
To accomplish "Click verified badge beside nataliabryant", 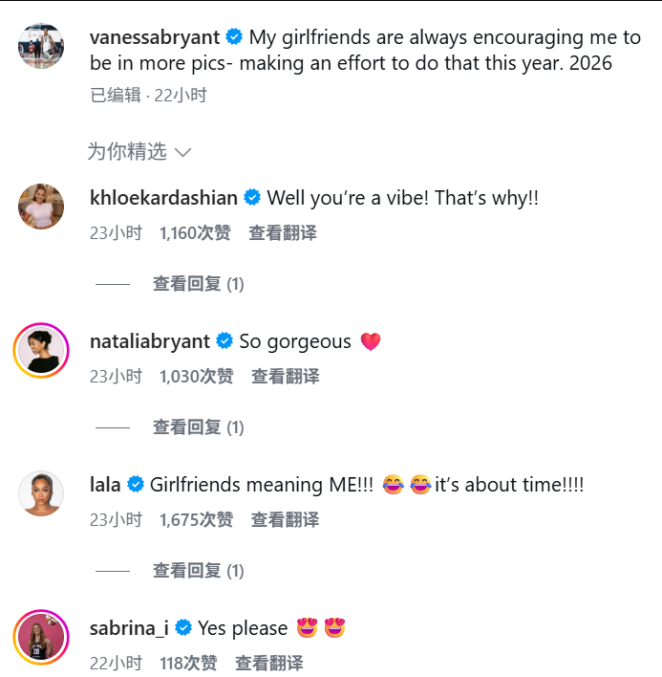I will 225,341.
